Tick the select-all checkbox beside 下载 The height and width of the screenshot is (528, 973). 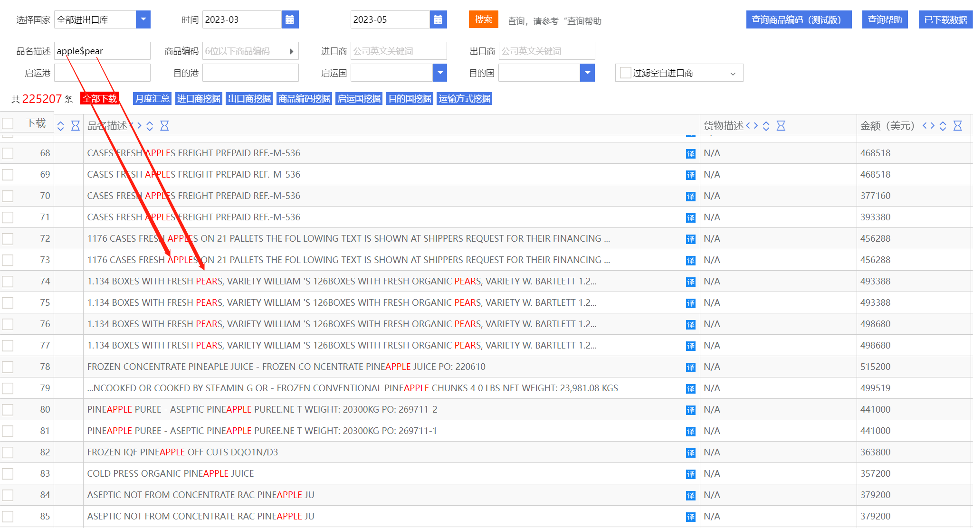coord(8,123)
